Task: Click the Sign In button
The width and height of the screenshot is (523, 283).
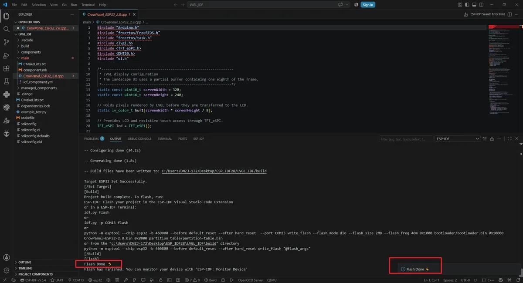Action: coord(368,5)
